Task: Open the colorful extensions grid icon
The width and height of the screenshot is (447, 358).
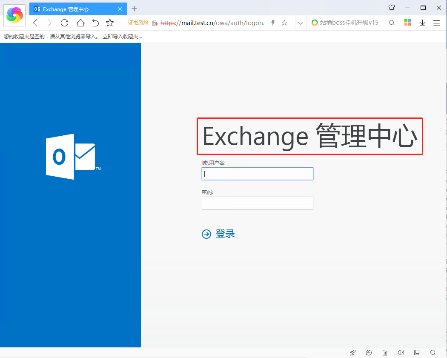Action: tap(408, 23)
